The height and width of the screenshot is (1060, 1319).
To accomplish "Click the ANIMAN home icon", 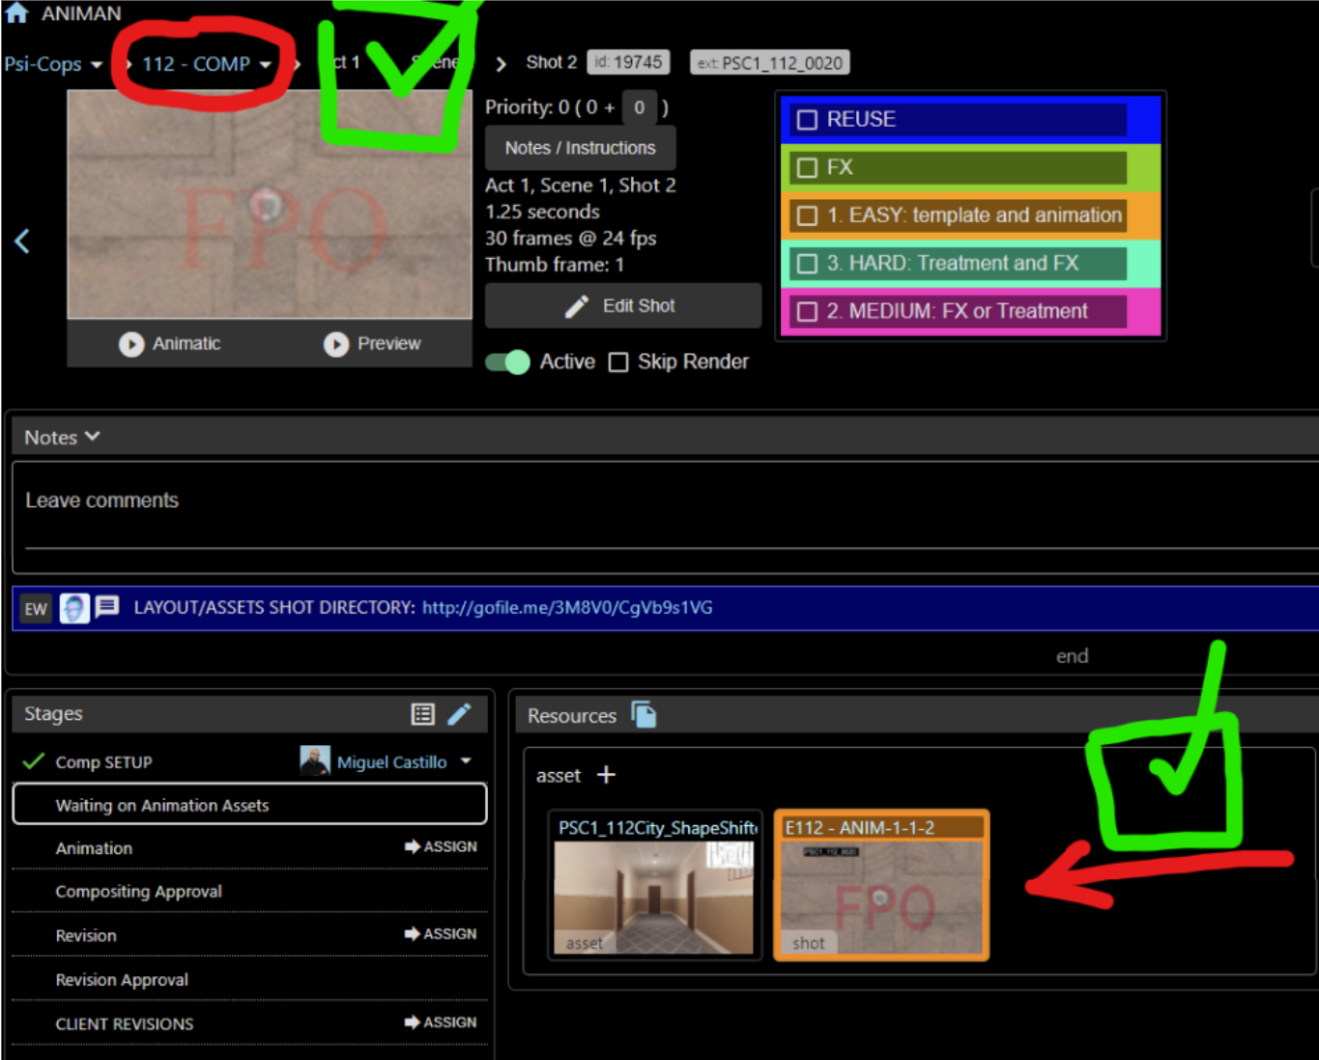I will click(16, 13).
